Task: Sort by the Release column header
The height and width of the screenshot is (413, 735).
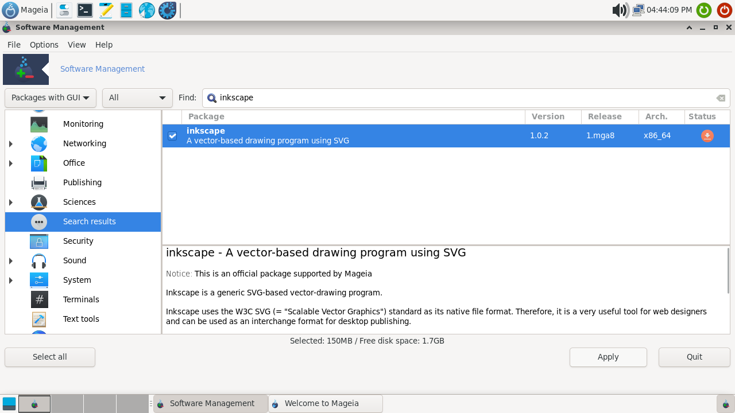Action: 610,116
